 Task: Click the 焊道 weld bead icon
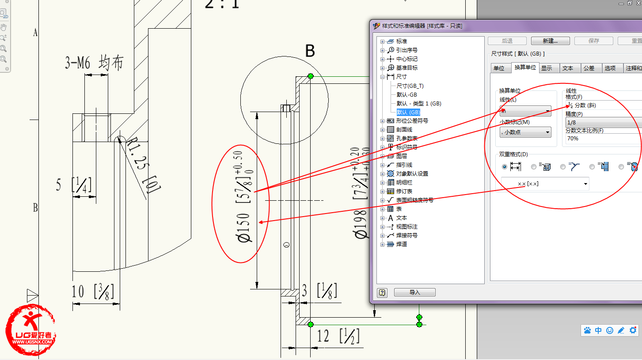coord(391,244)
